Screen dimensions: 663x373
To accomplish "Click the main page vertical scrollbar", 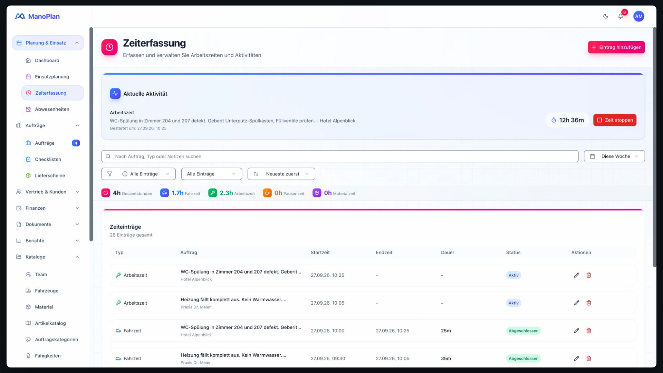I will (x=654, y=147).
